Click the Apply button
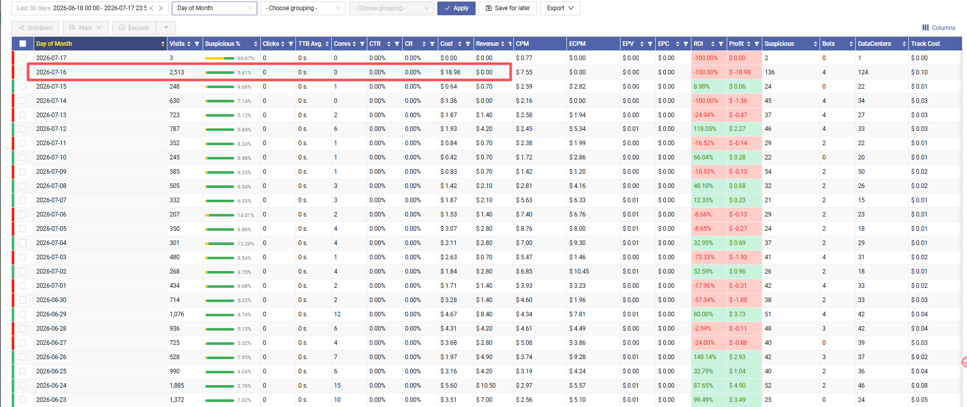The width and height of the screenshot is (967, 407). [x=456, y=8]
